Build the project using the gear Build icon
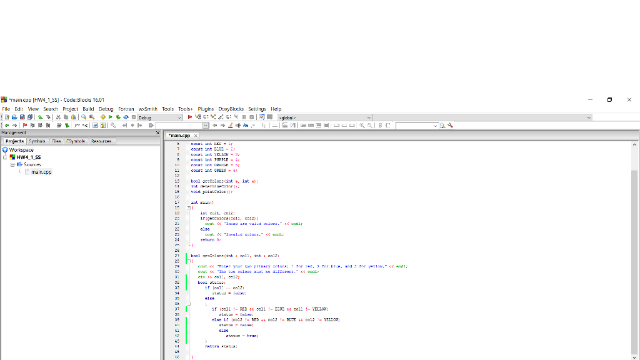Image resolution: width=640 pixels, height=360 pixels. 102,117
